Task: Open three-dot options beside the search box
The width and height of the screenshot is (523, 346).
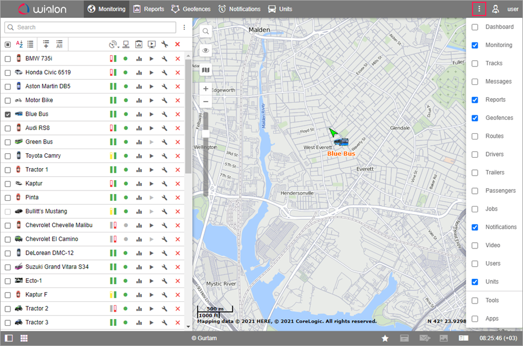Action: click(x=184, y=28)
